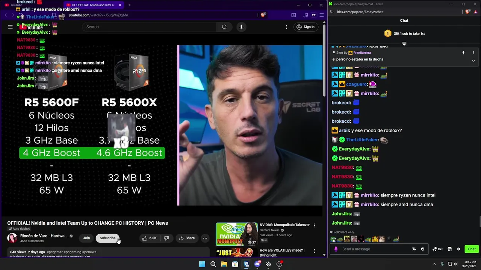Close the OFFICIAL! Nvidia and Intel tab
The width and height of the screenshot is (481, 270).
[120, 5]
